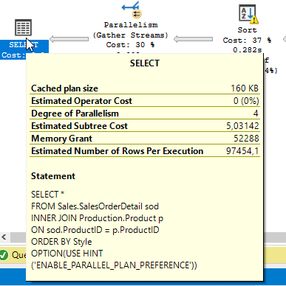The width and height of the screenshot is (286, 286).
Task: Click the Cached plan size row in tooltip
Action: [x=145, y=88]
